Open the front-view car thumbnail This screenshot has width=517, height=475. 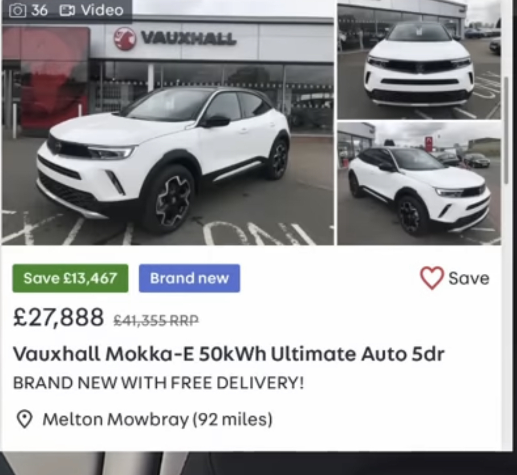[419, 60]
